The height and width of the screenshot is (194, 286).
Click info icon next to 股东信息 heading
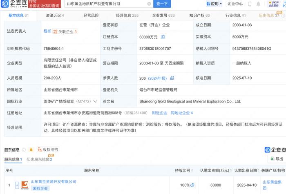click(24, 150)
